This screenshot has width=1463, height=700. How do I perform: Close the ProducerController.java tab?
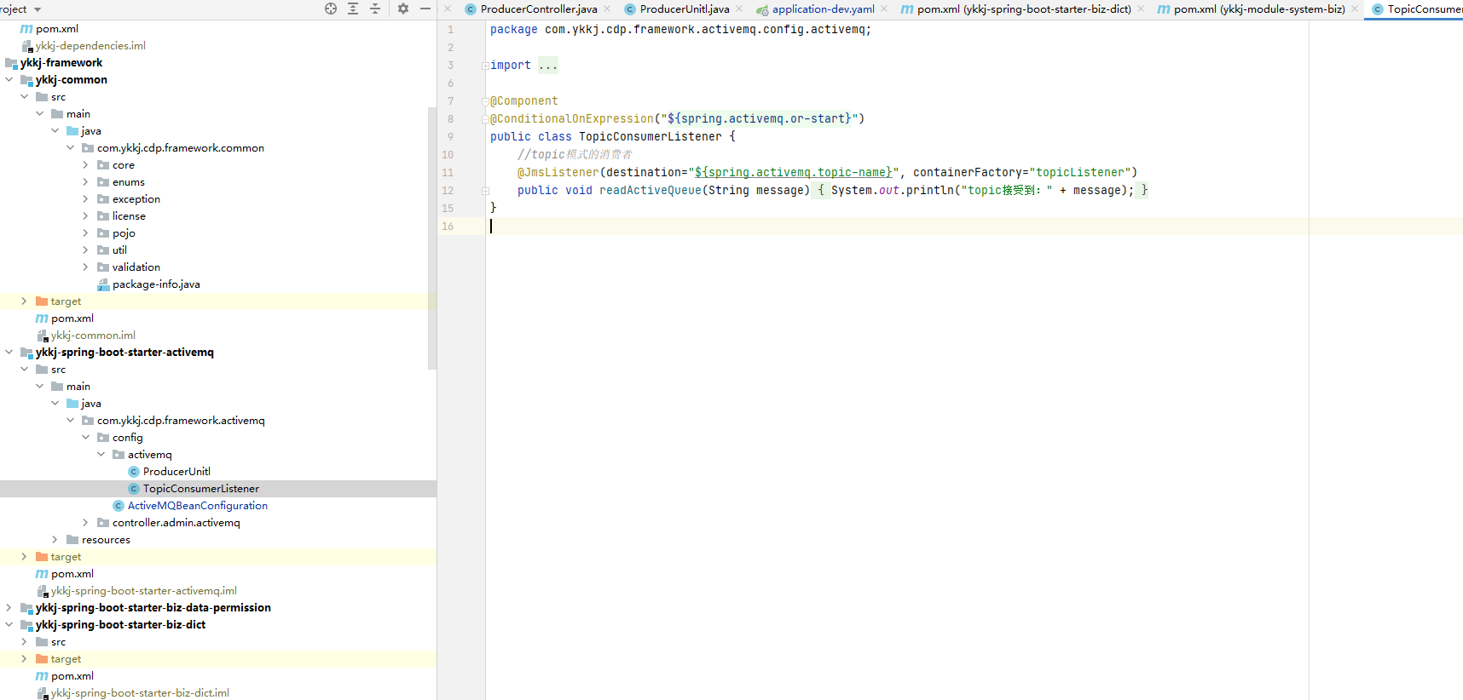pyautogui.click(x=607, y=9)
